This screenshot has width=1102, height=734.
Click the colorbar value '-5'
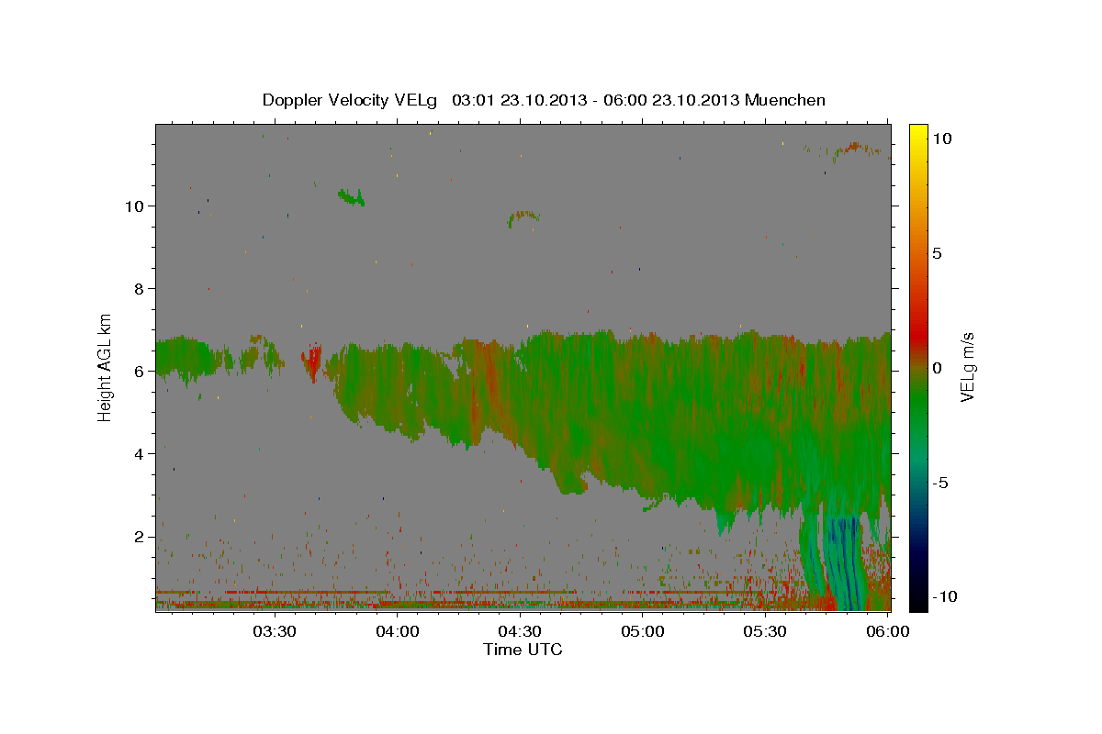coord(939,482)
